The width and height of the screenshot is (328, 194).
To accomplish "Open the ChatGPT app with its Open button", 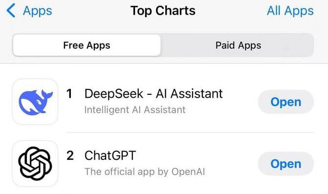I will [x=286, y=164].
